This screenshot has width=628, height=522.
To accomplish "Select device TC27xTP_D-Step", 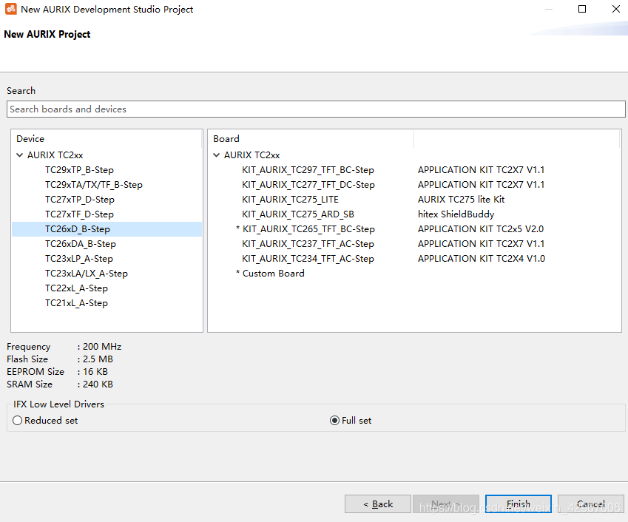I will [x=80, y=200].
